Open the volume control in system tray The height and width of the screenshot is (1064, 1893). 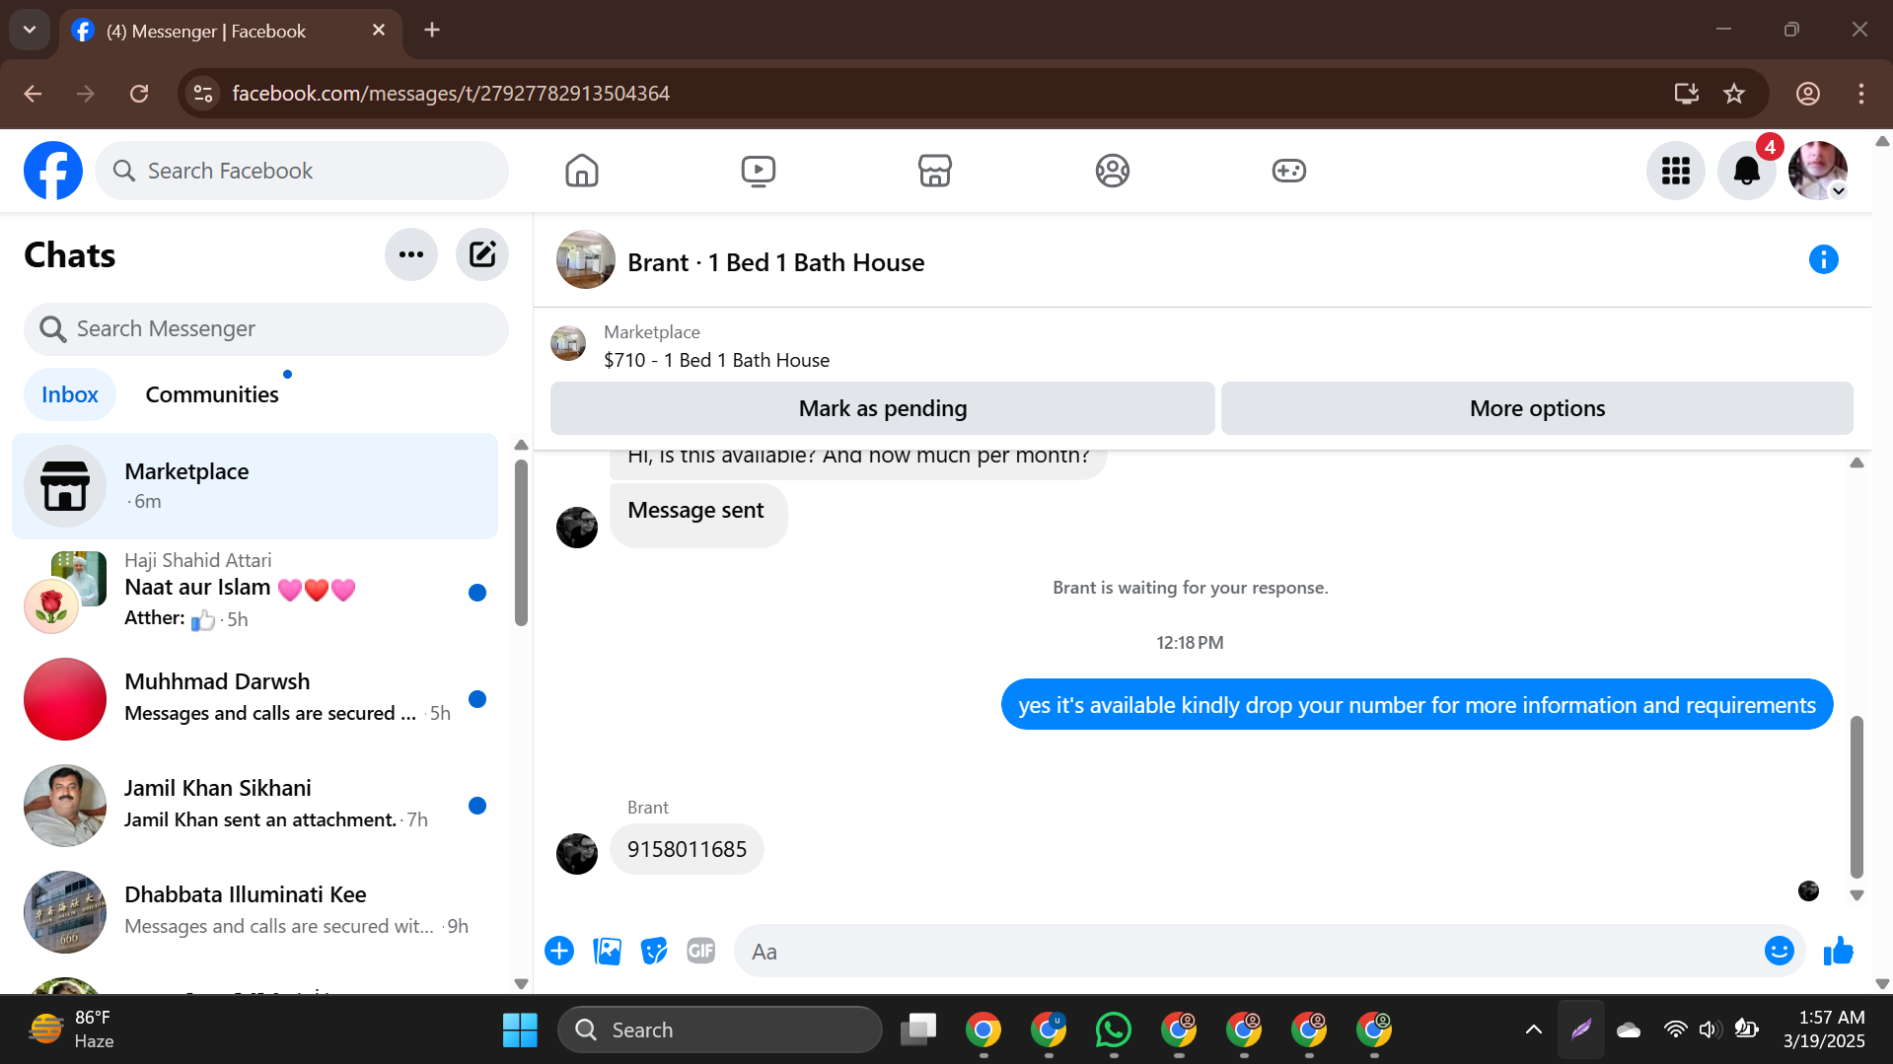pos(1711,1029)
